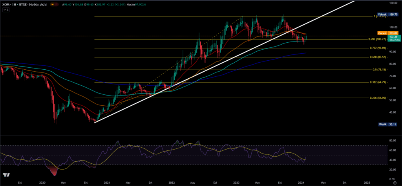This screenshot has height=186, width=402.
Task: Click the 2025 label on time axis
Action: point(367,183)
